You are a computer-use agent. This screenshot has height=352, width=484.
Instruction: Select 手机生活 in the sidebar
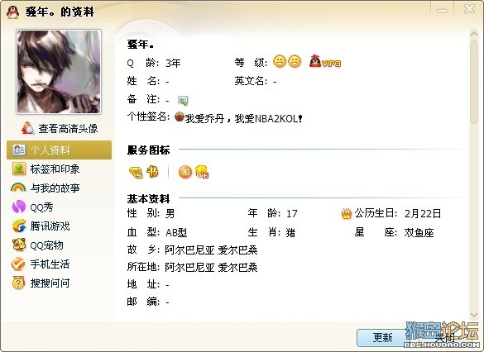click(x=41, y=264)
